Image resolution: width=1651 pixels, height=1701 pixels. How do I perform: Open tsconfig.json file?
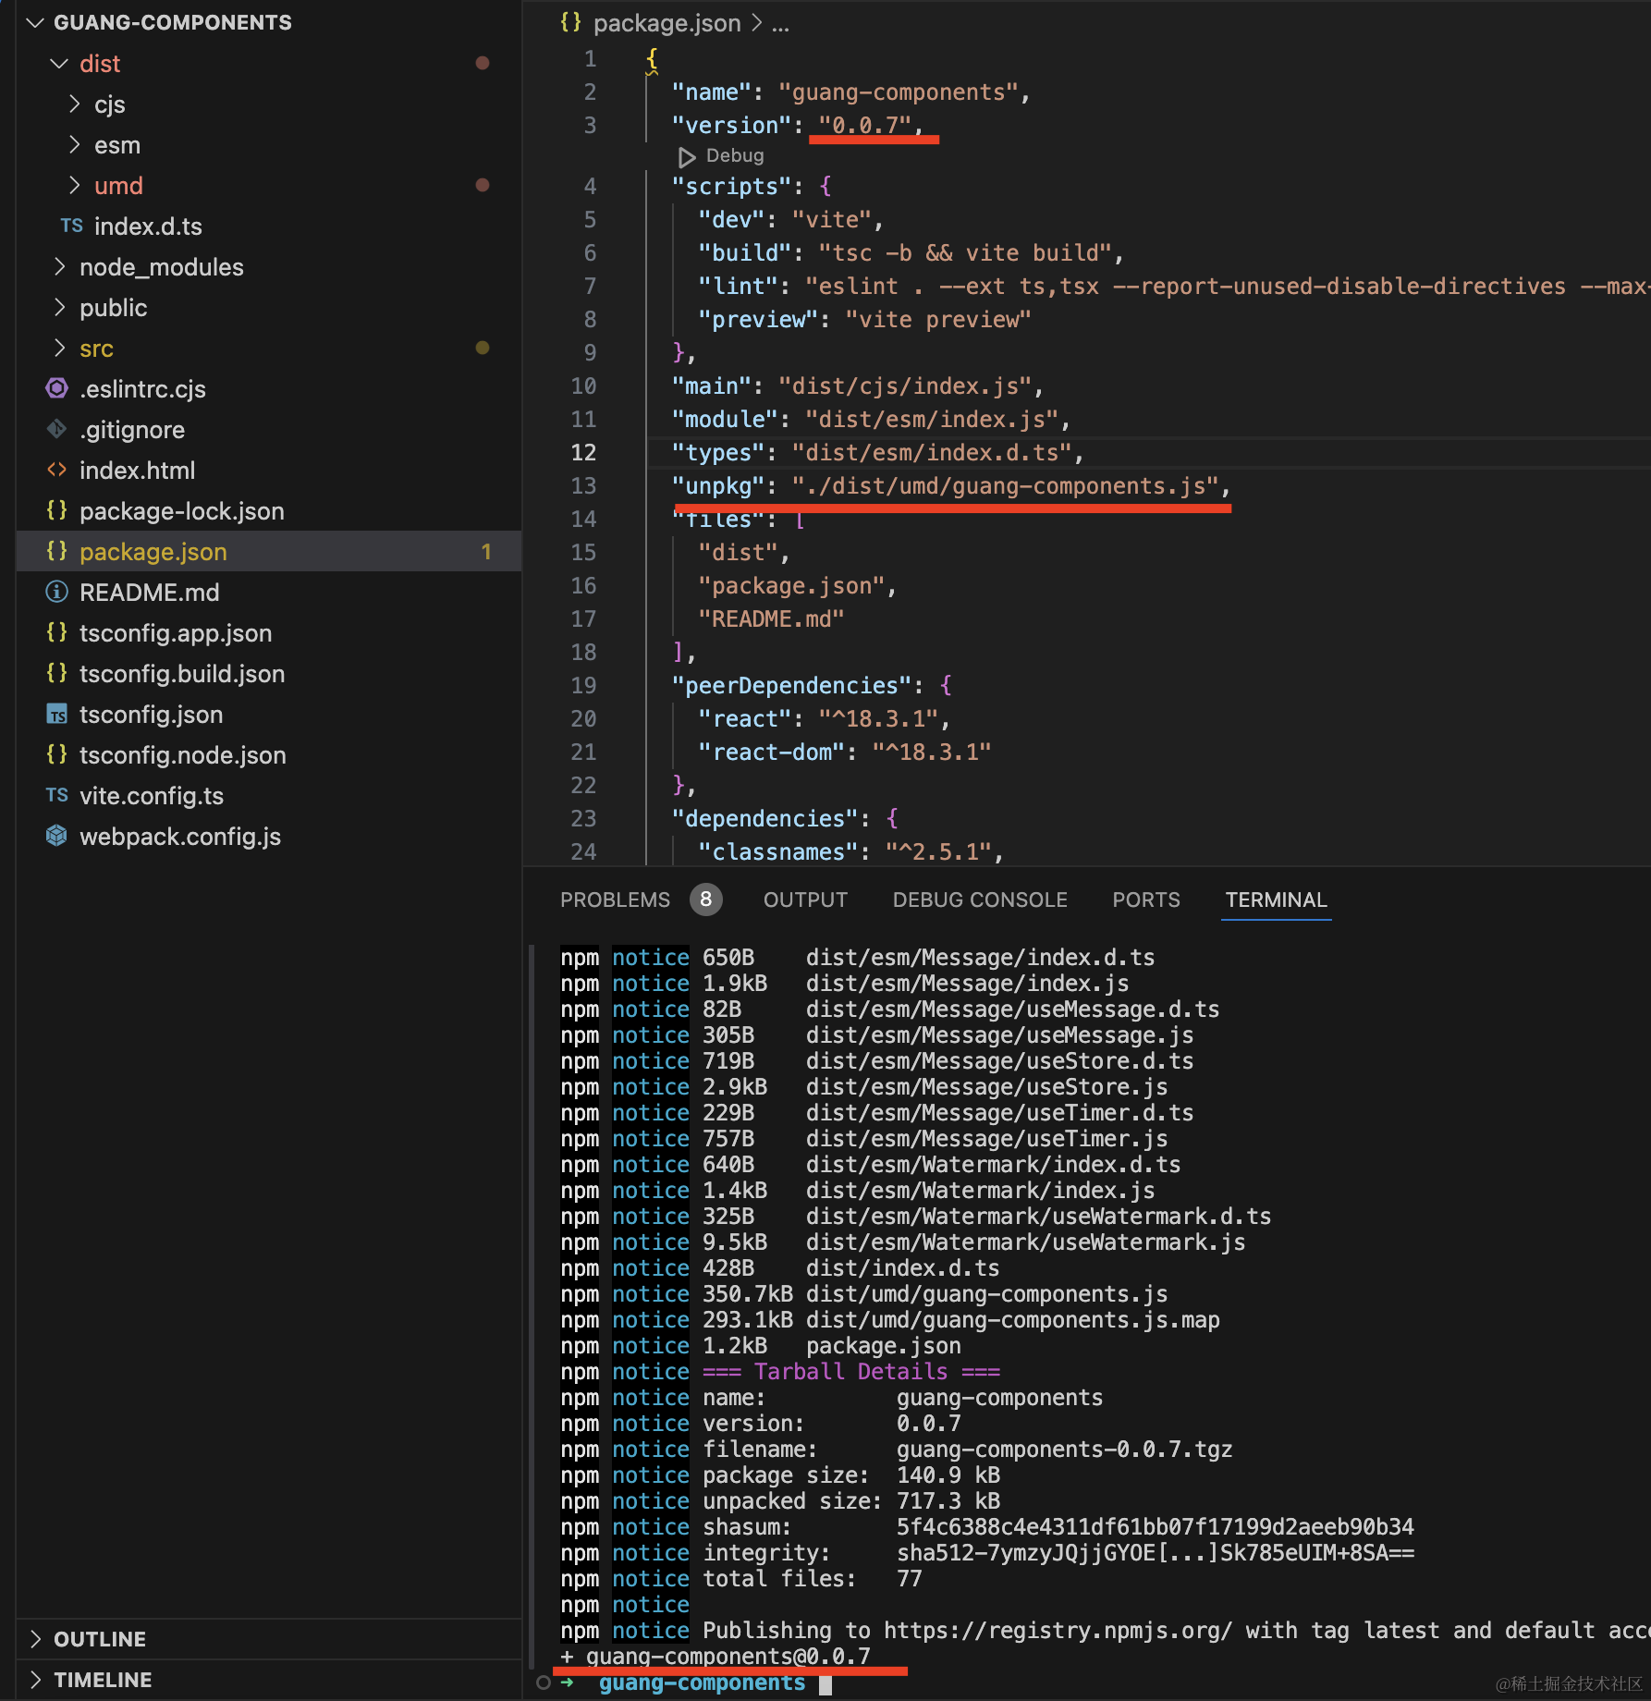point(152,715)
